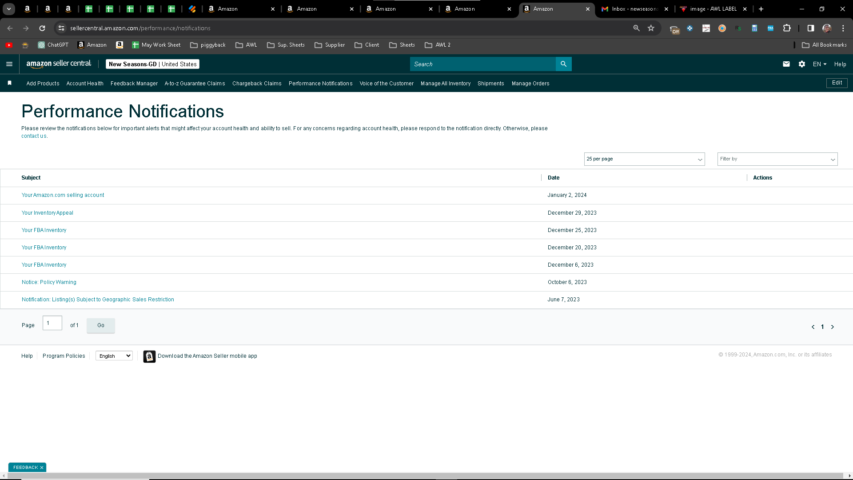Screen dimensions: 853x480
Task: Click the page number input box
Action: 52,323
